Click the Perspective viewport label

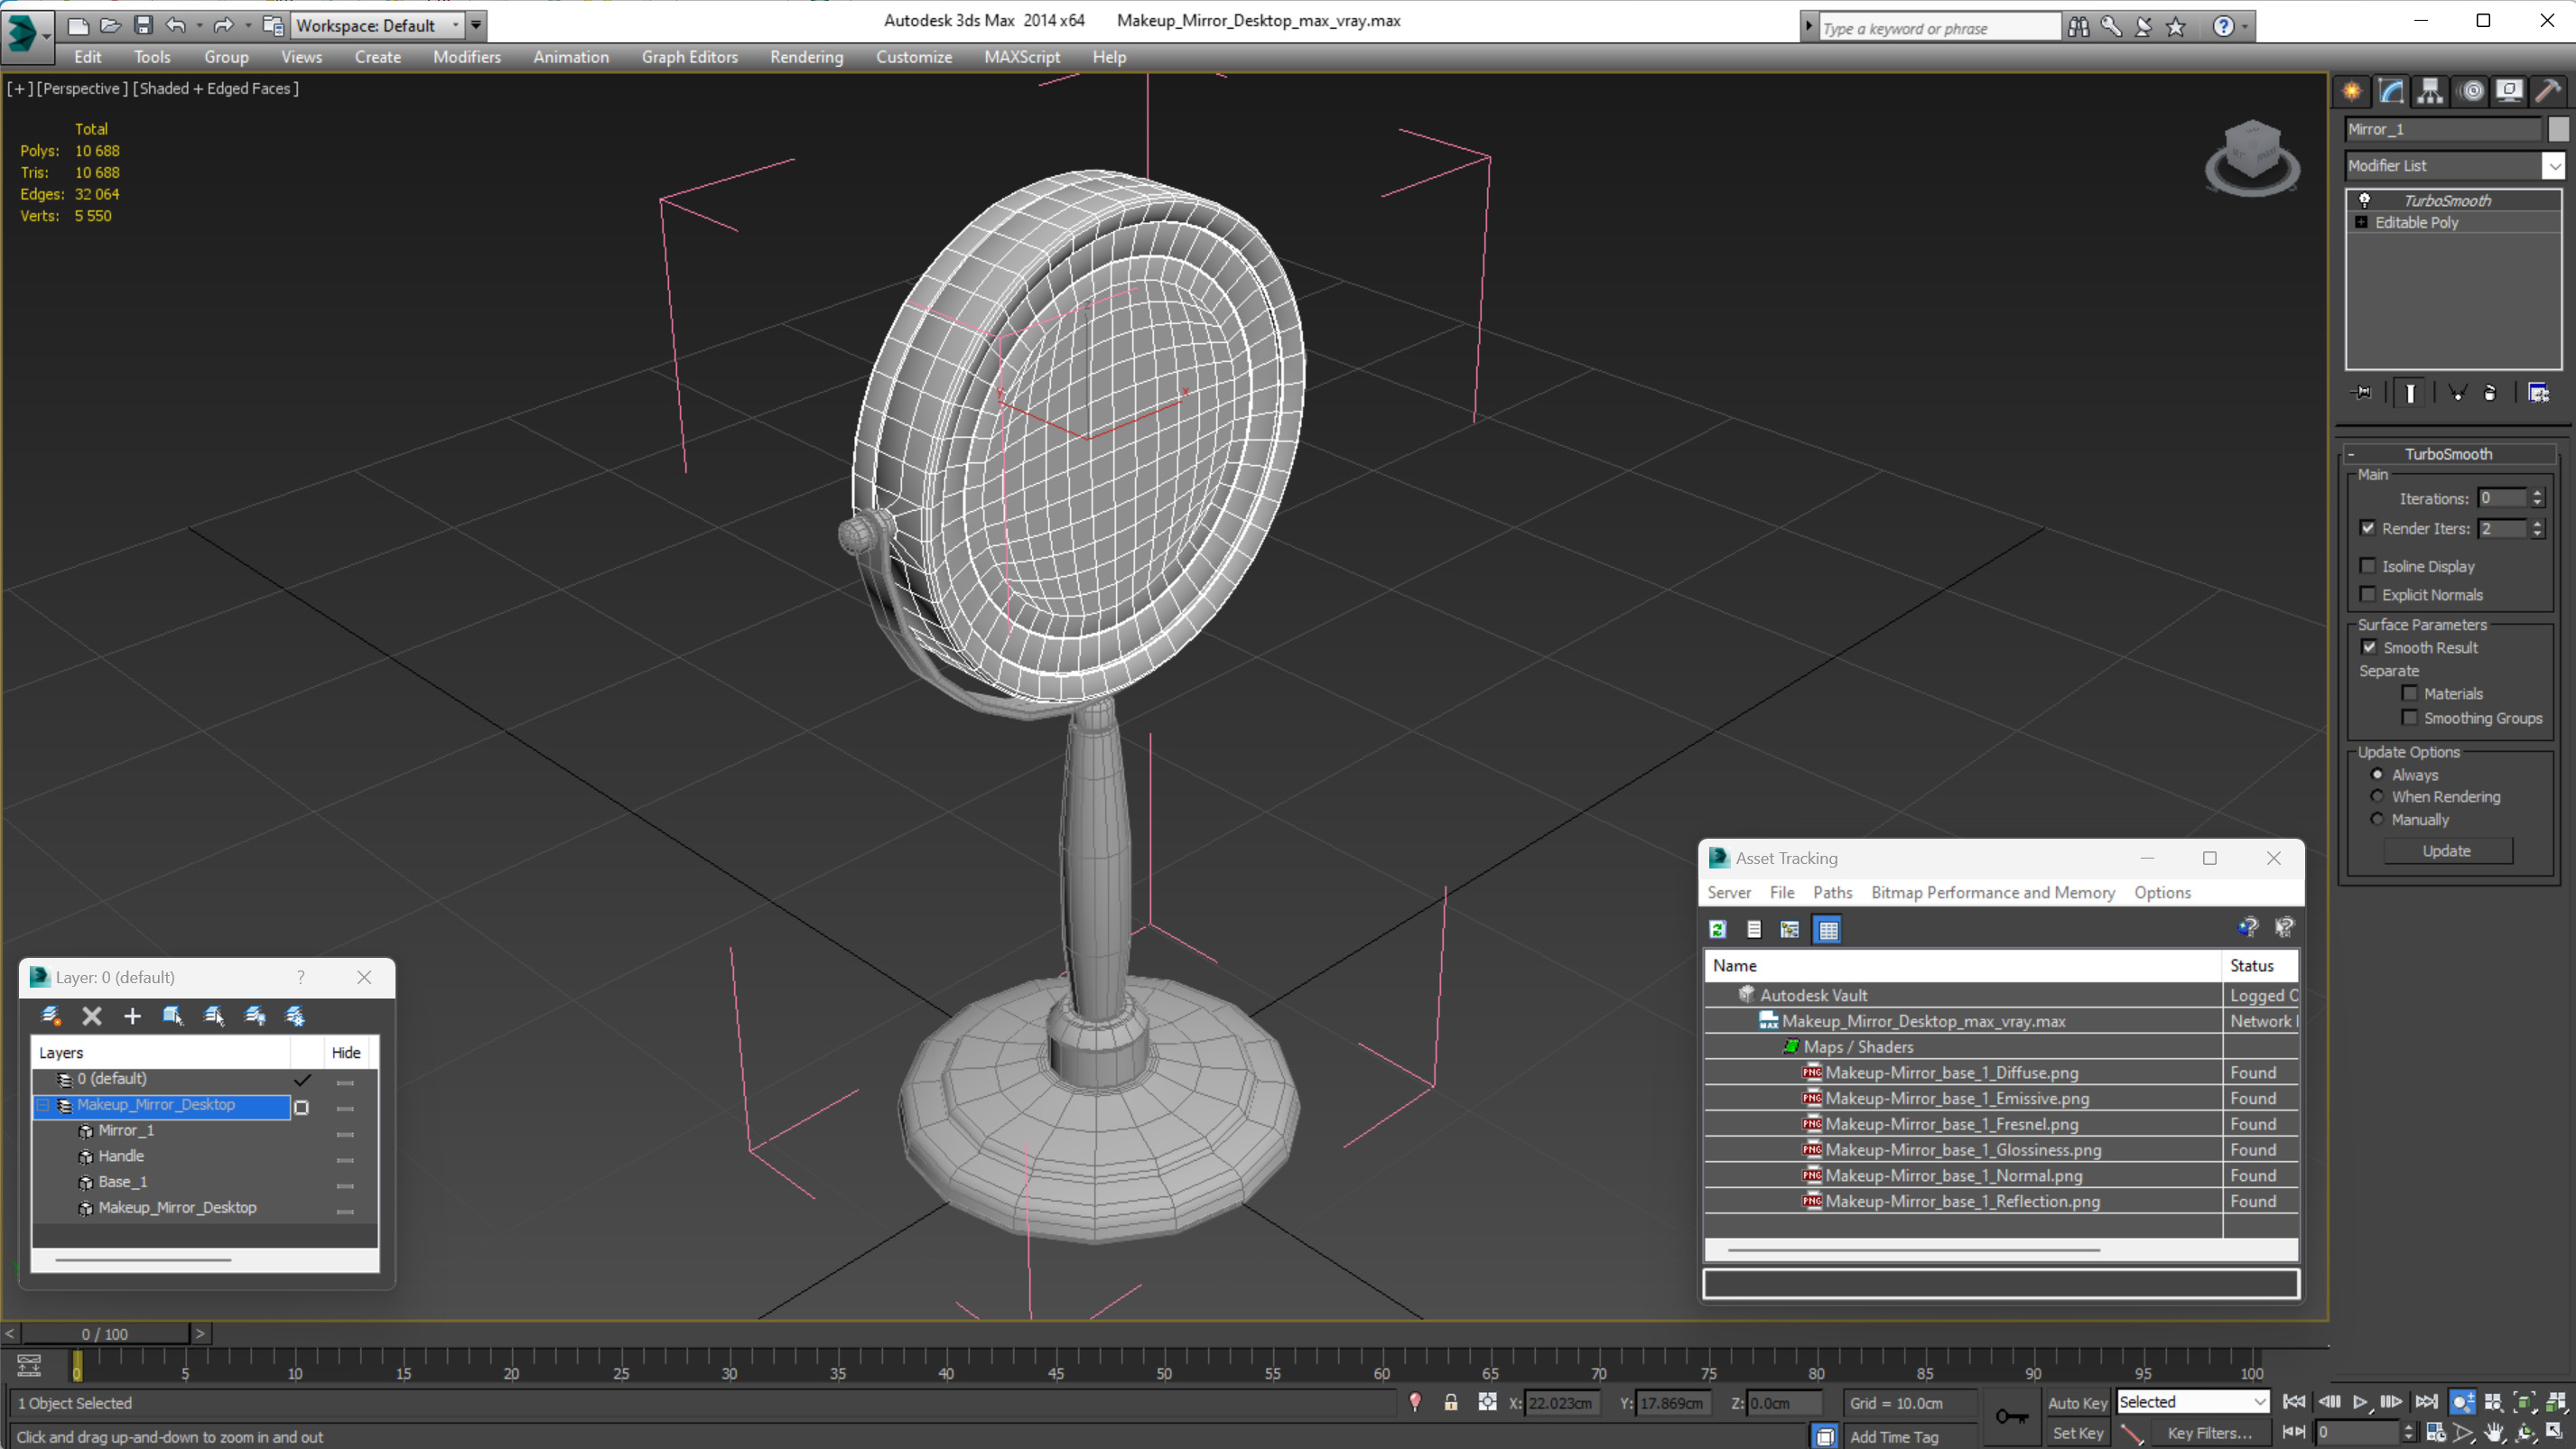(x=82, y=89)
